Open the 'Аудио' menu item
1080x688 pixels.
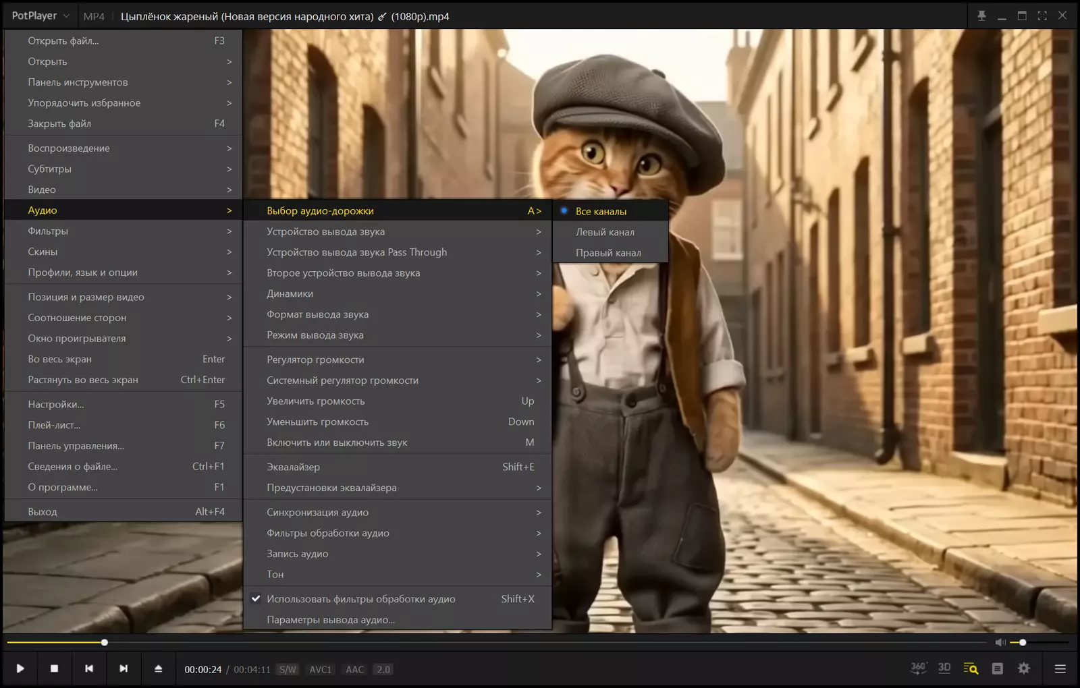pyautogui.click(x=124, y=210)
